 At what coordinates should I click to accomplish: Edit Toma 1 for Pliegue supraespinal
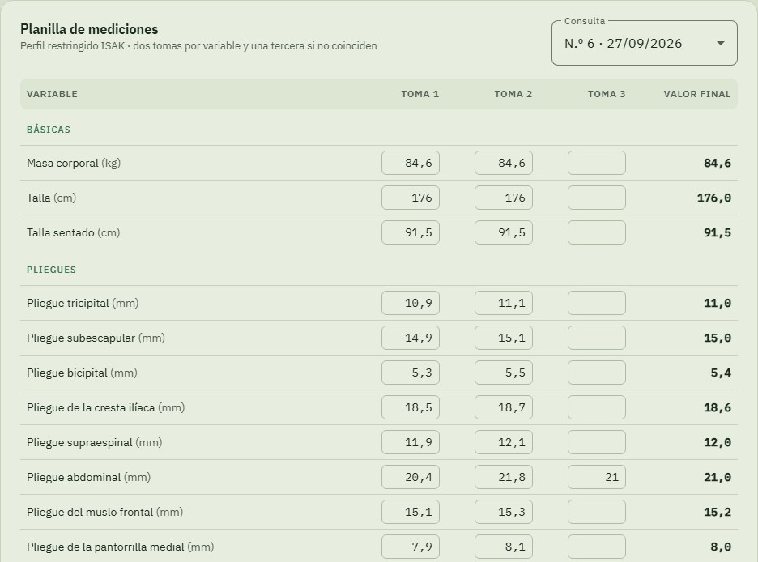(411, 442)
